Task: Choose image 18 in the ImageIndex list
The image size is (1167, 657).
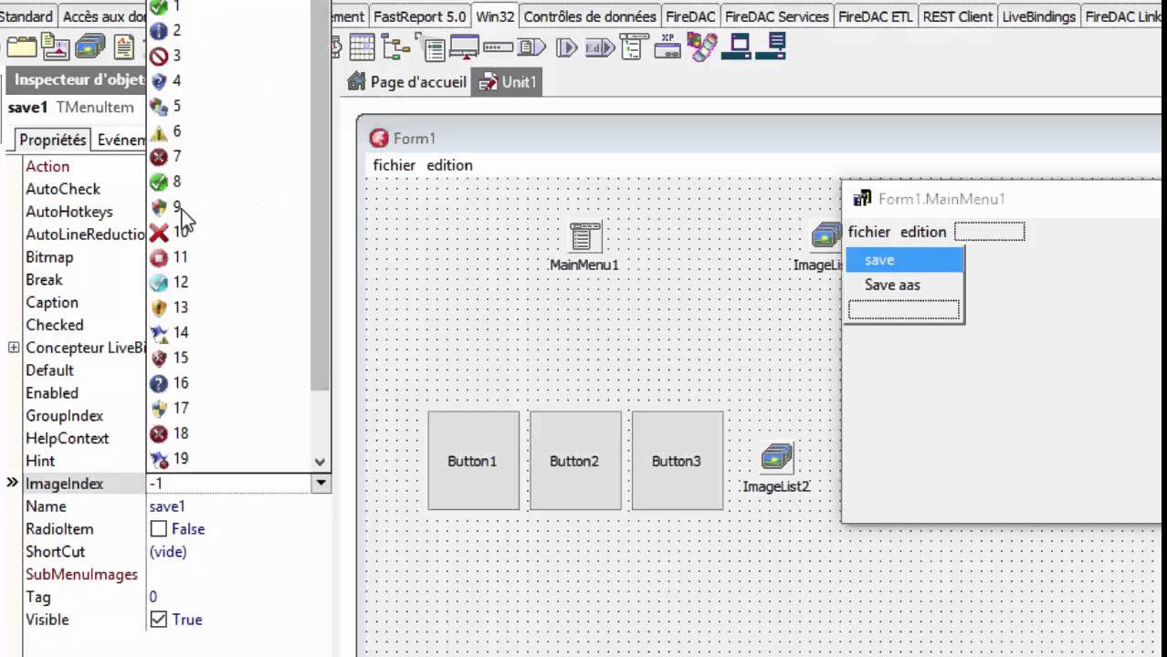Action: (x=228, y=433)
